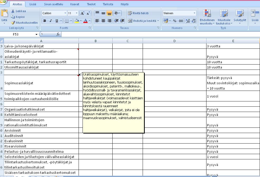This screenshot has width=260, height=177.
Task: Select cell Sopimusasiakirjat
Action: click(41, 83)
